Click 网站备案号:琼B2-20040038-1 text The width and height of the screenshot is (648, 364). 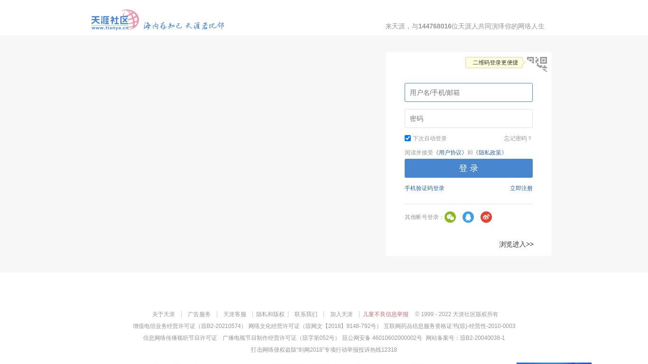[465, 338]
